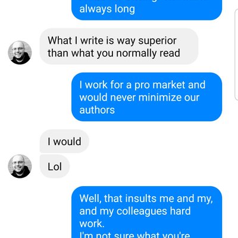The width and height of the screenshot is (238, 238).
Task: Select the "always long" blue message bubble
Action: coord(147,10)
